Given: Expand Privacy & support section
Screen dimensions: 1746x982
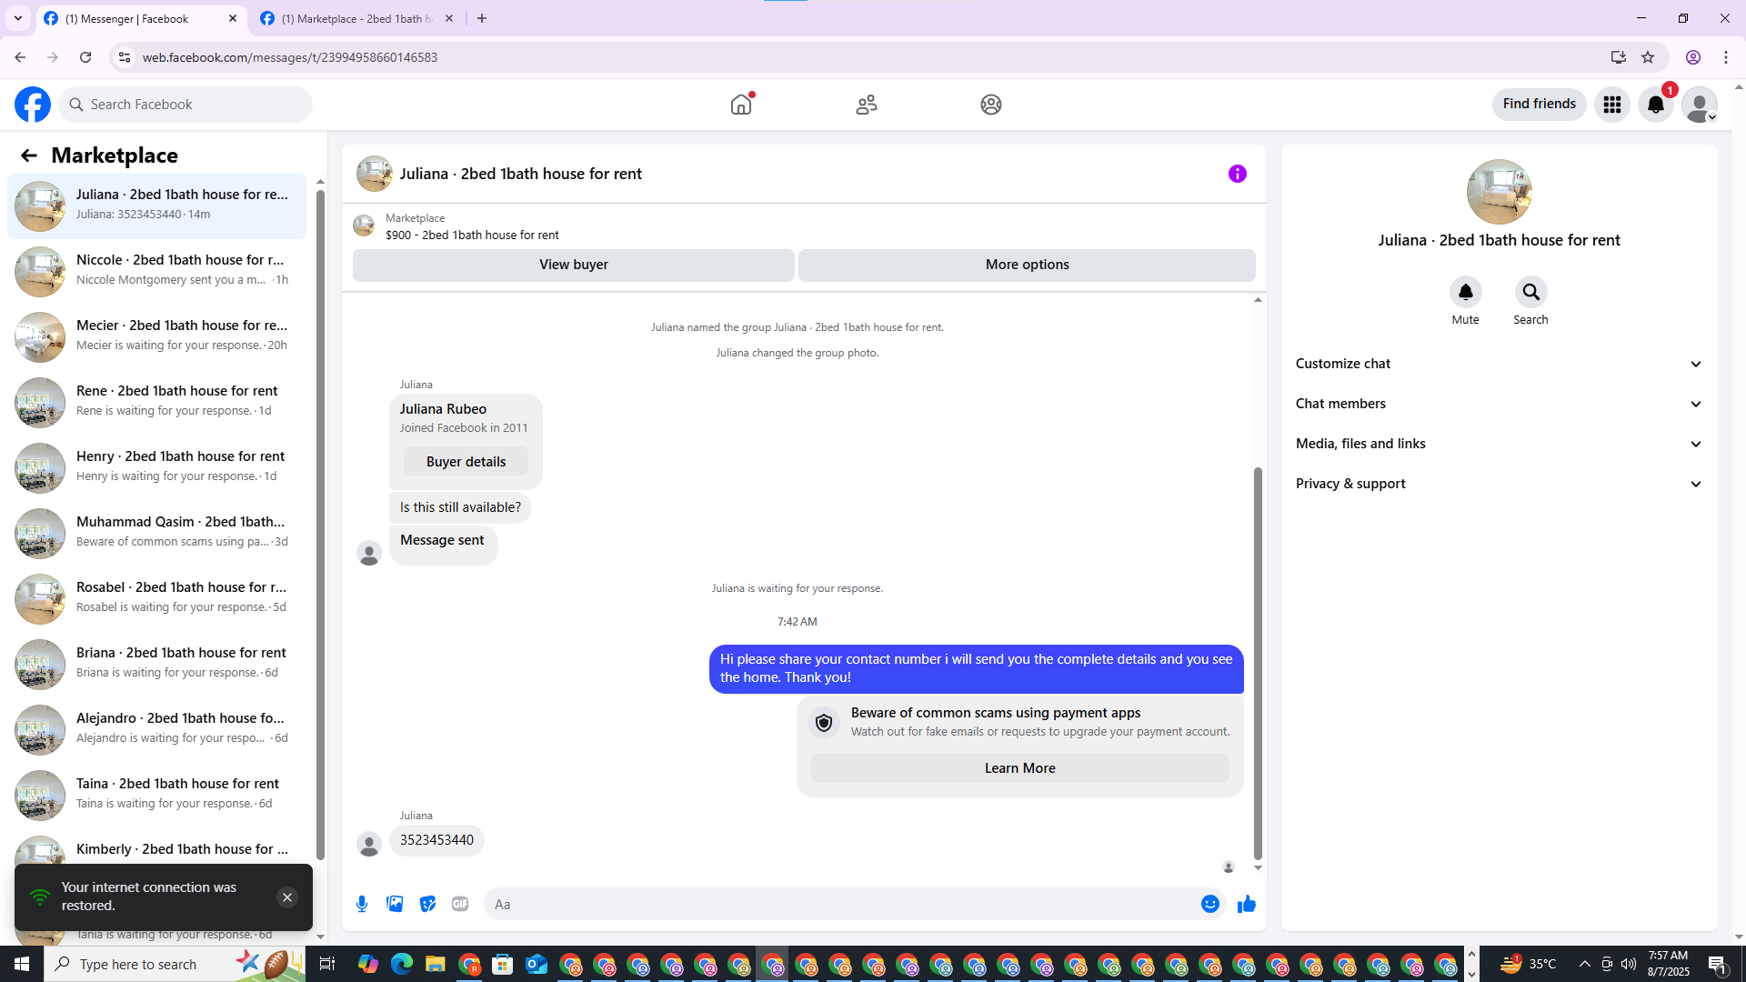Looking at the screenshot, I should [1499, 484].
